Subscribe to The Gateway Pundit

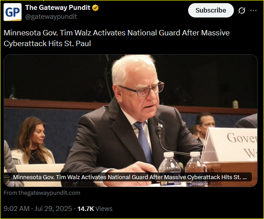[211, 10]
